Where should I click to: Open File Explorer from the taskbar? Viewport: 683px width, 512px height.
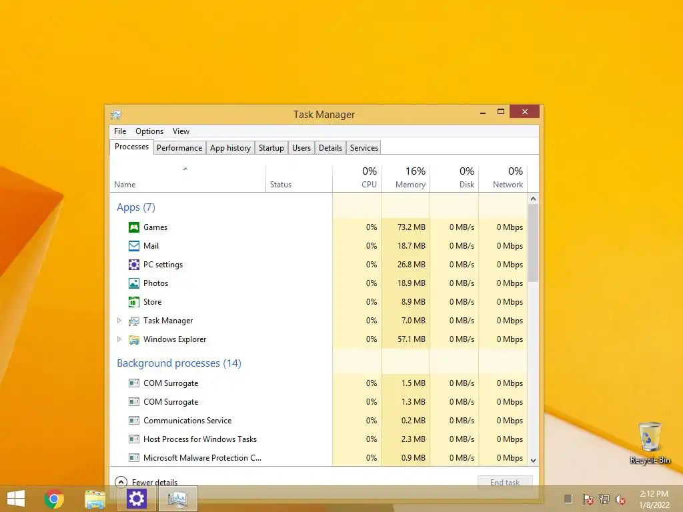coord(95,499)
